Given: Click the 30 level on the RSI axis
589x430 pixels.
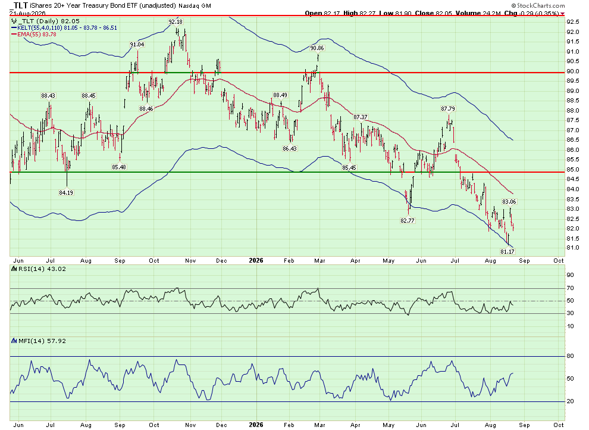Looking at the screenshot, I should (x=570, y=313).
